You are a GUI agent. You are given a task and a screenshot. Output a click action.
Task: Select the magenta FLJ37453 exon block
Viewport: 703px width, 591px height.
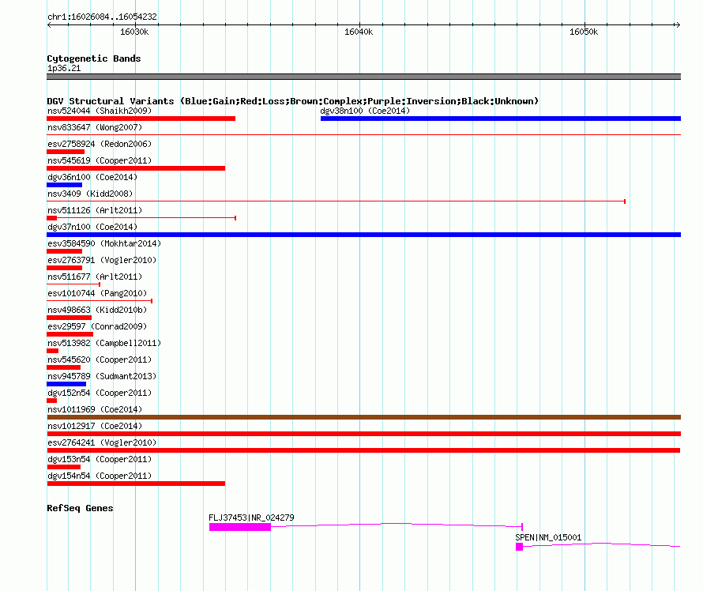coord(240,527)
